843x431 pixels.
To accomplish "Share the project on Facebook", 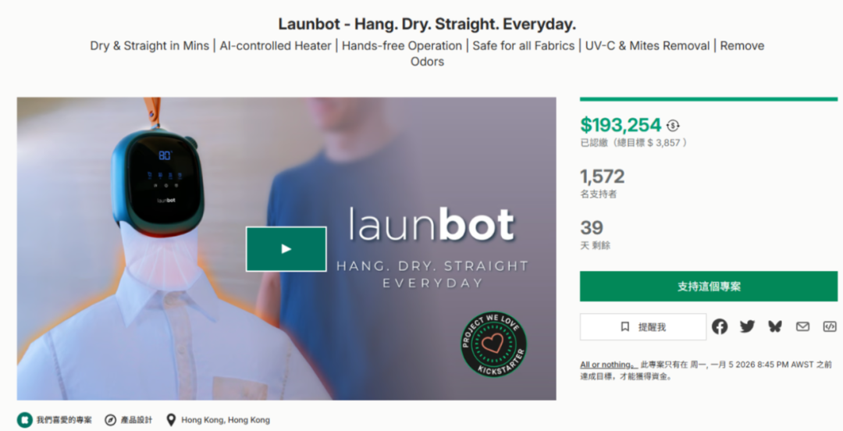I will 720,326.
